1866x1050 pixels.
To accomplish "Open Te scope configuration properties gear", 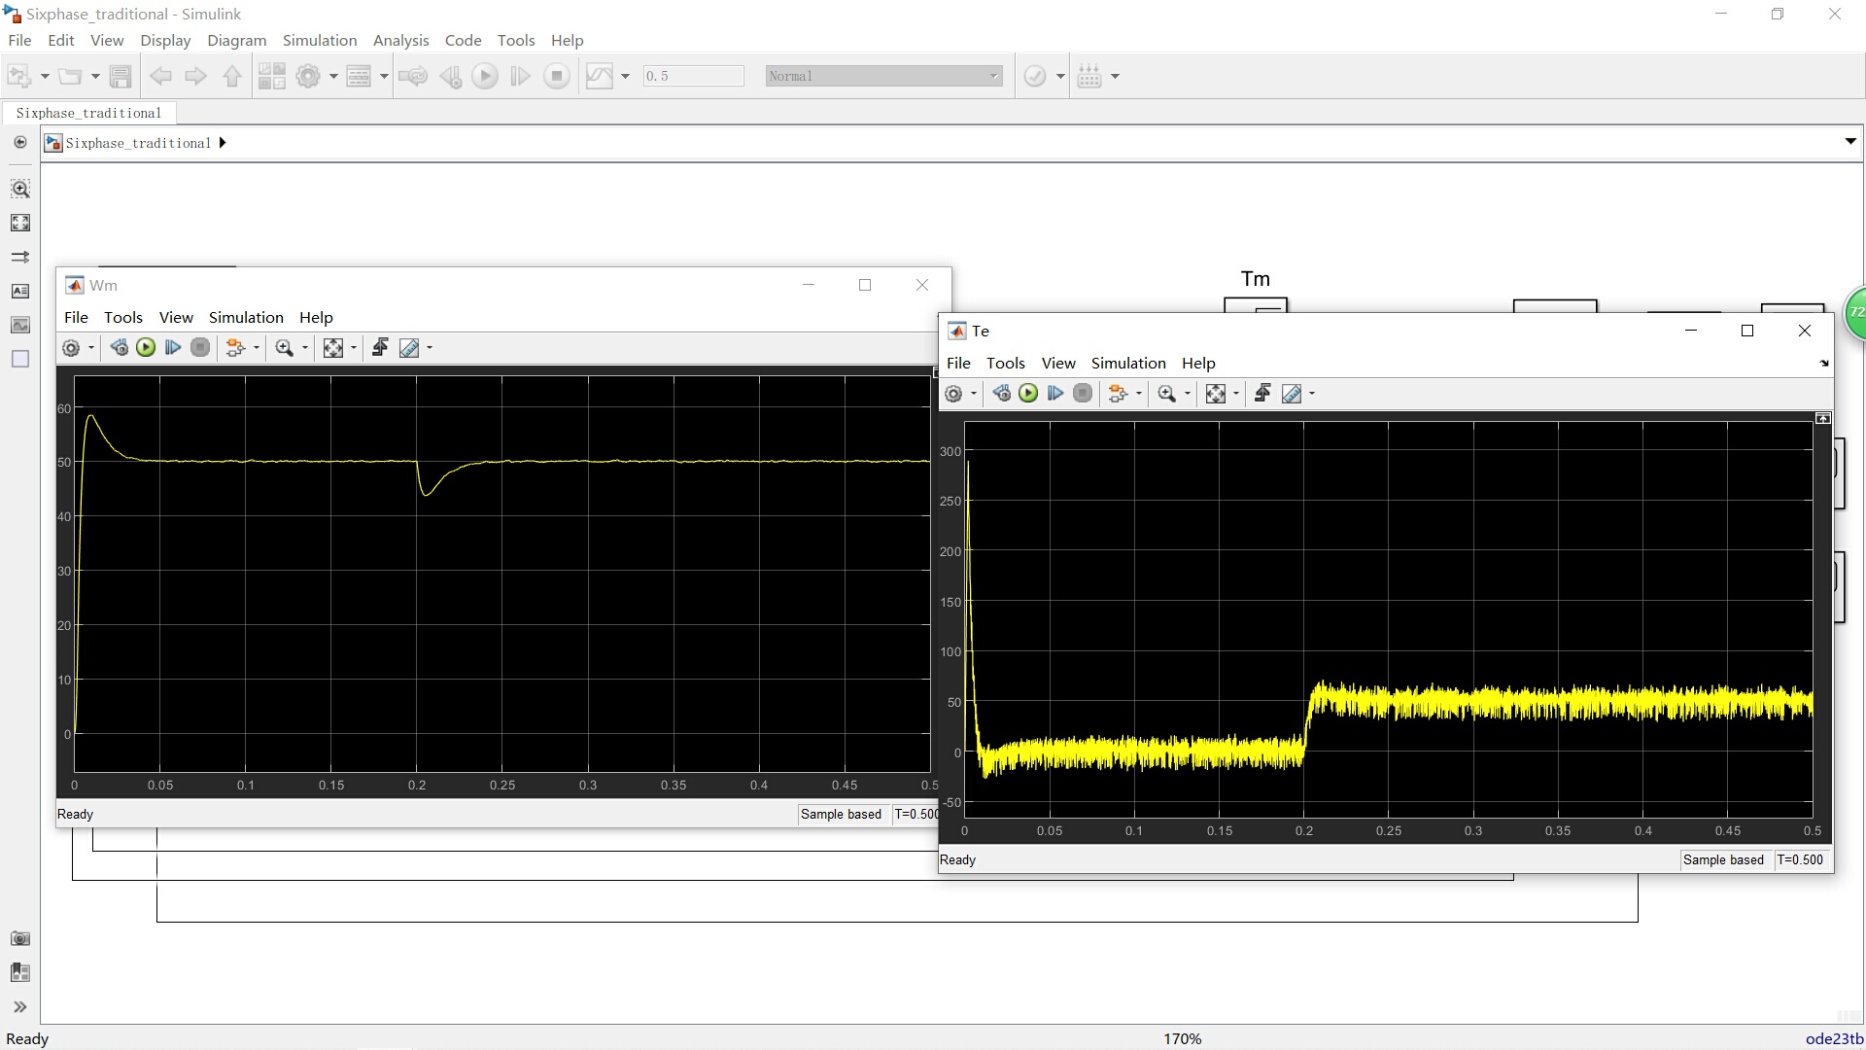I will 953,394.
